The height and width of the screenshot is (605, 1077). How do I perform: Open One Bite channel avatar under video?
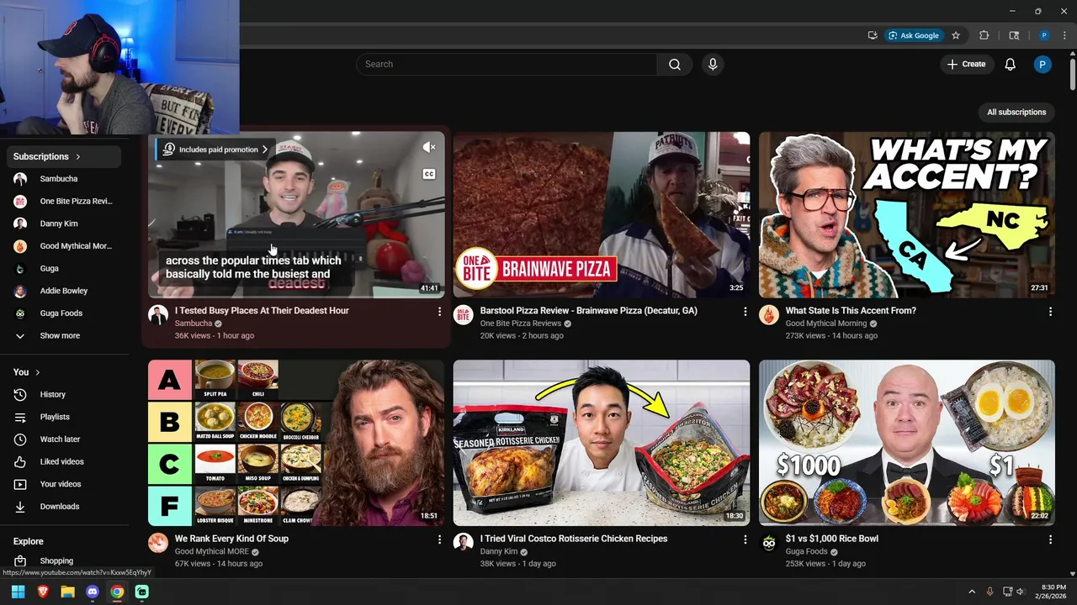464,315
